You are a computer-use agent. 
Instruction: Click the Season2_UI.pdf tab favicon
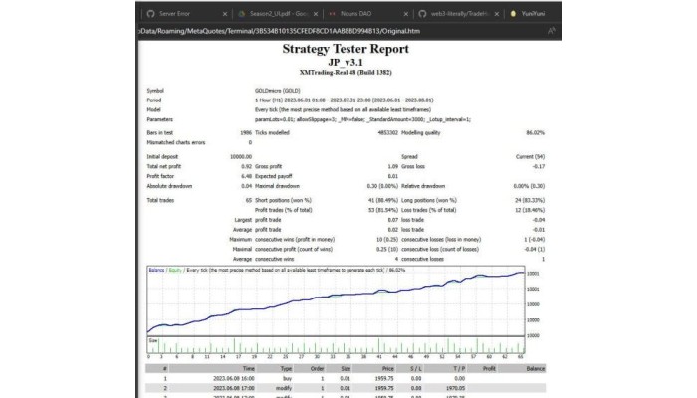click(x=245, y=14)
